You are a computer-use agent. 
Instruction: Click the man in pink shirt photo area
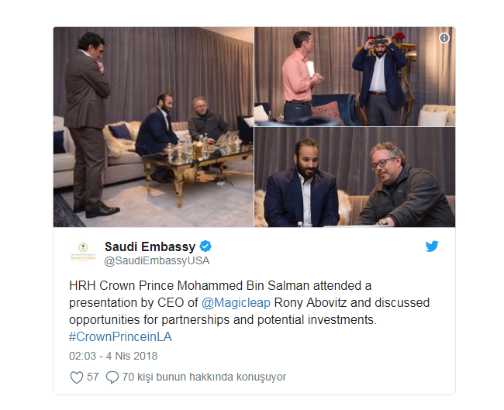click(299, 77)
